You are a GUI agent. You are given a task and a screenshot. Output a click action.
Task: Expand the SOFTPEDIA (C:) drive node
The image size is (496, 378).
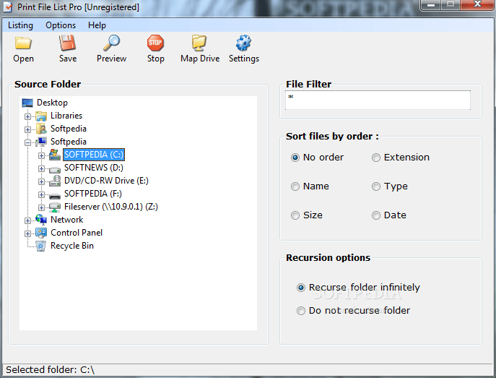41,155
